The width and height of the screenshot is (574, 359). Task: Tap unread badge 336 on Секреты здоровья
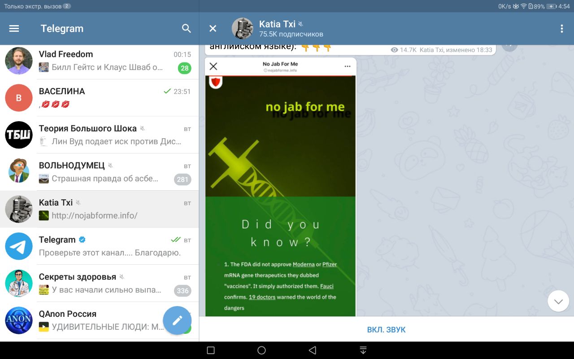[x=183, y=291]
